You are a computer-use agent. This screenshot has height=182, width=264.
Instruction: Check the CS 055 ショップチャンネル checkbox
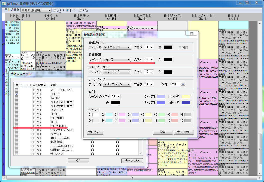tap(16, 130)
